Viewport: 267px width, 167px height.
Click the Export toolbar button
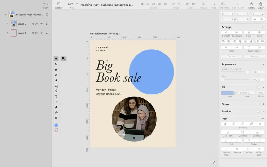coord(261,5)
